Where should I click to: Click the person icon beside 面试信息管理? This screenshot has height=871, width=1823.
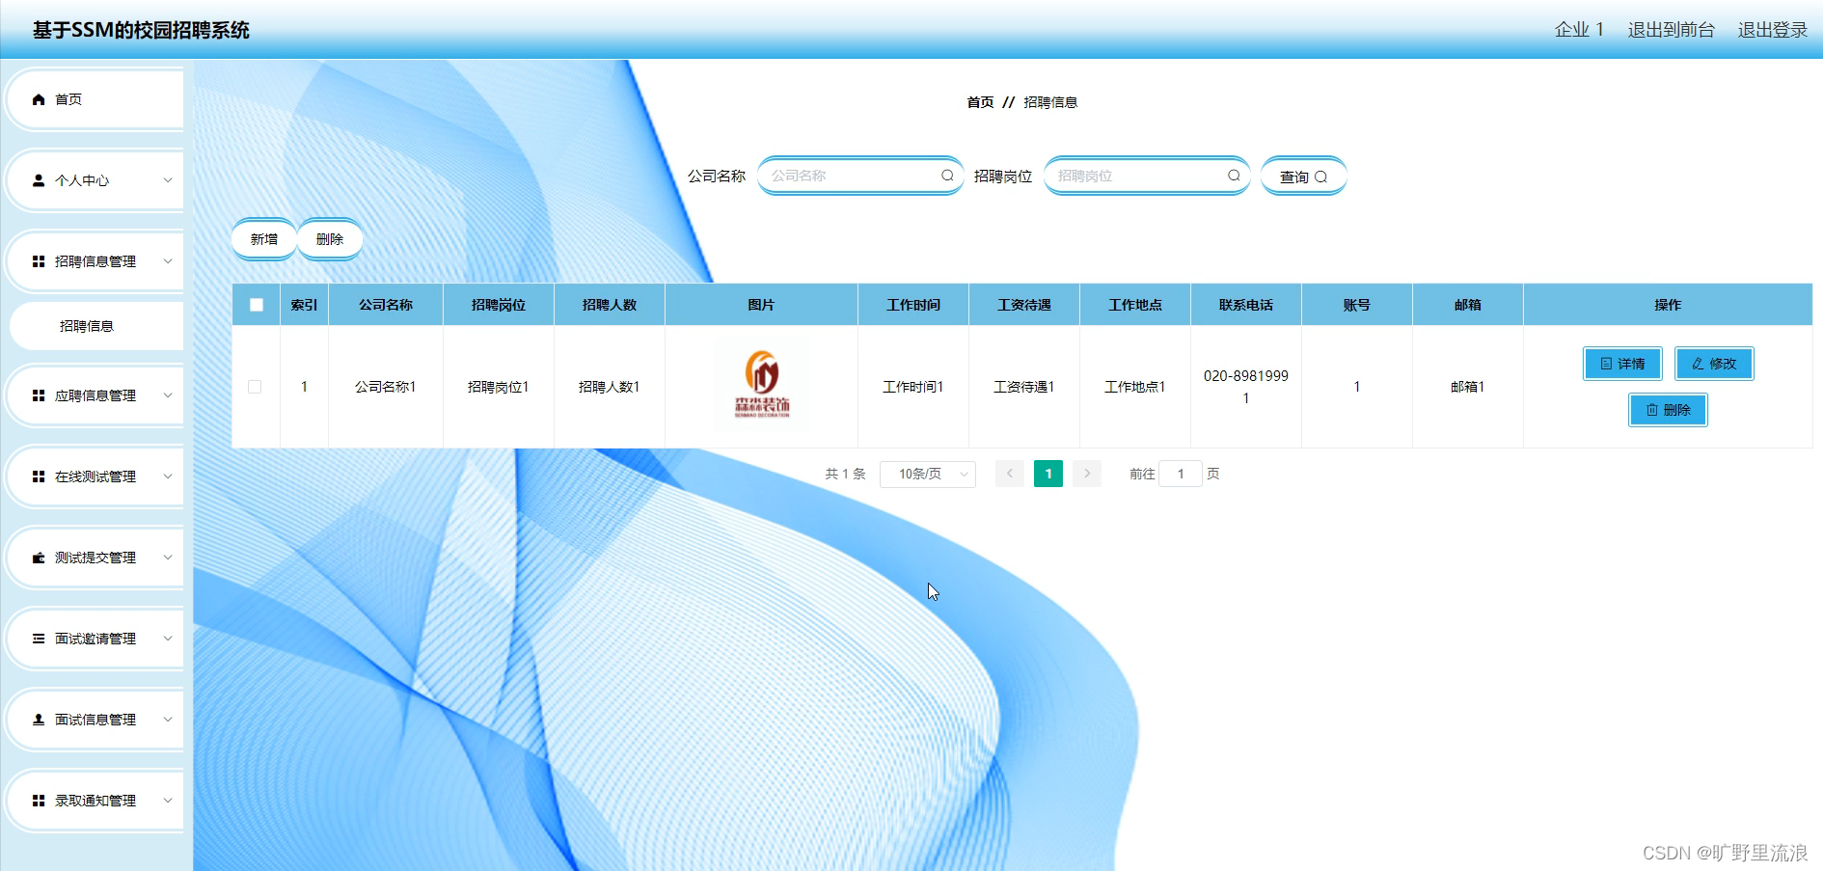(x=39, y=719)
